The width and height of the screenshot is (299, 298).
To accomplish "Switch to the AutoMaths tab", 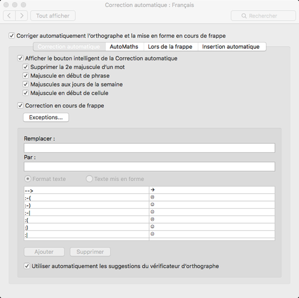I will tap(124, 47).
